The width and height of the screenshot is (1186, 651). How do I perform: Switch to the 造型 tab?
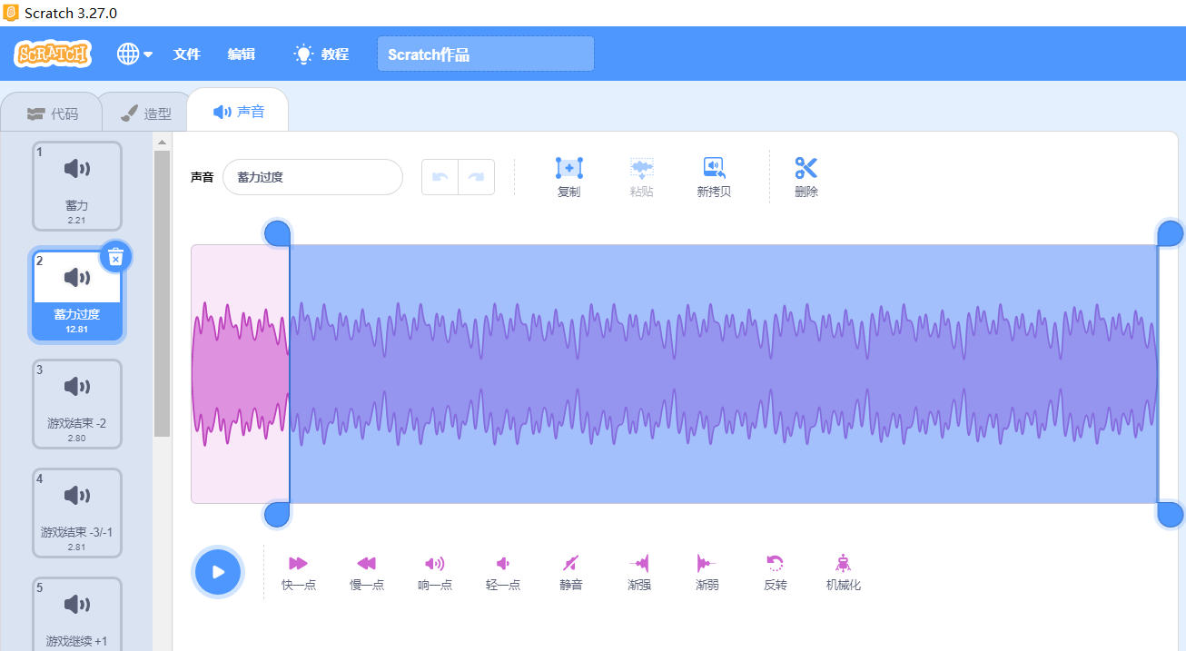click(145, 113)
